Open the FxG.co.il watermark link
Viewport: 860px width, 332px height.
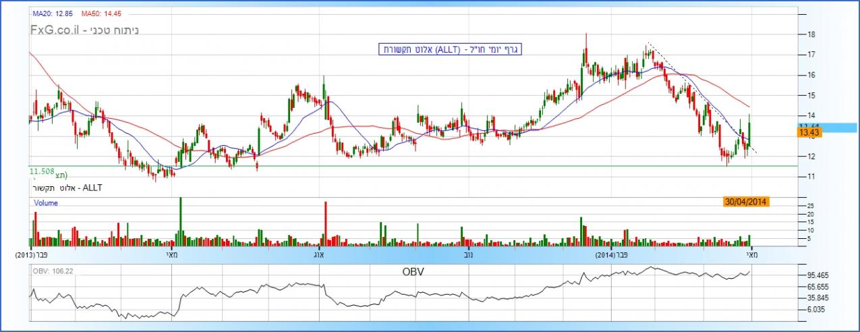(x=55, y=30)
